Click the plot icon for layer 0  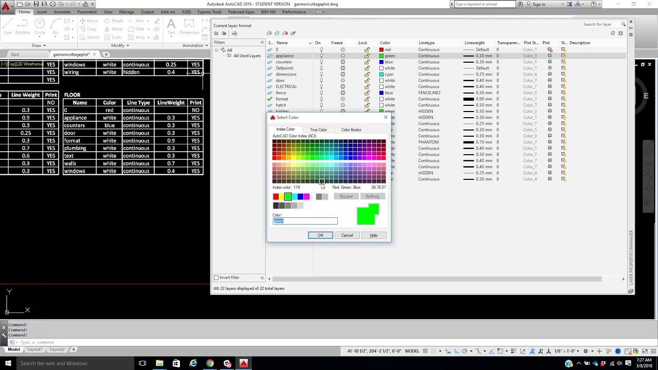(550, 50)
